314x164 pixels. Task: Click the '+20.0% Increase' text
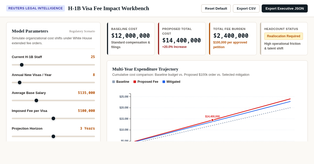(x=175, y=47)
